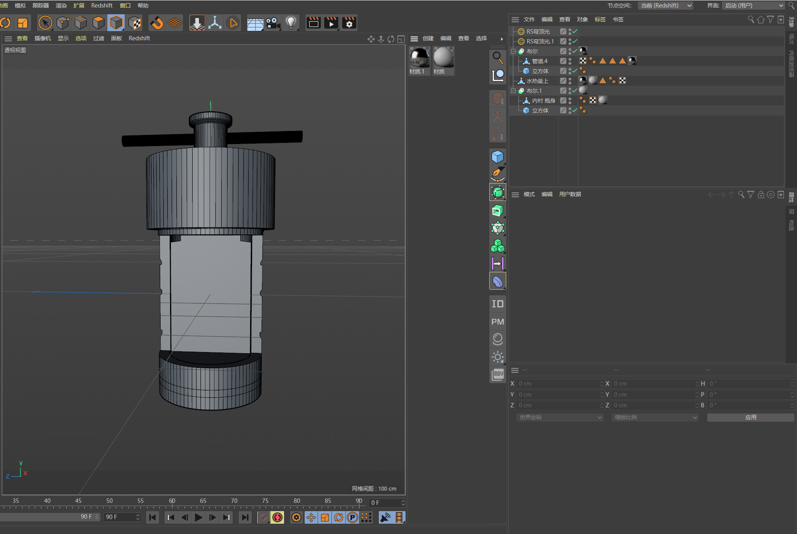Open the 渲染 main menu
Image resolution: width=797 pixels, height=534 pixels.
(61, 6)
